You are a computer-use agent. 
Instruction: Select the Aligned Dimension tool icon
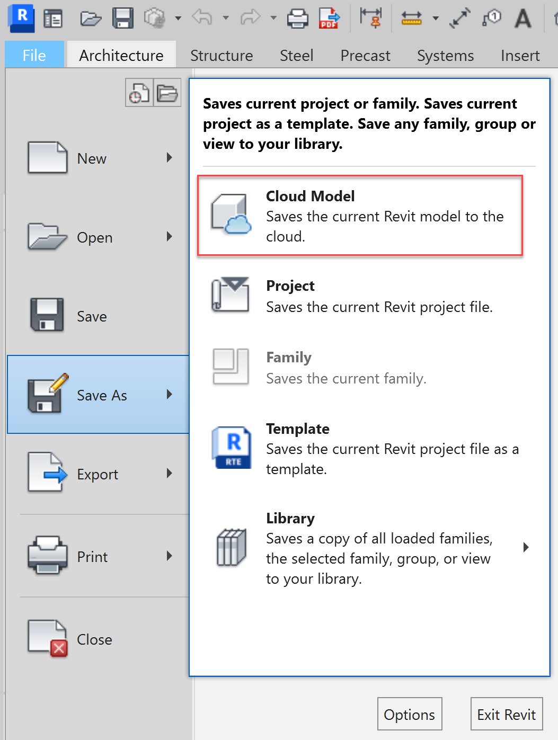459,19
